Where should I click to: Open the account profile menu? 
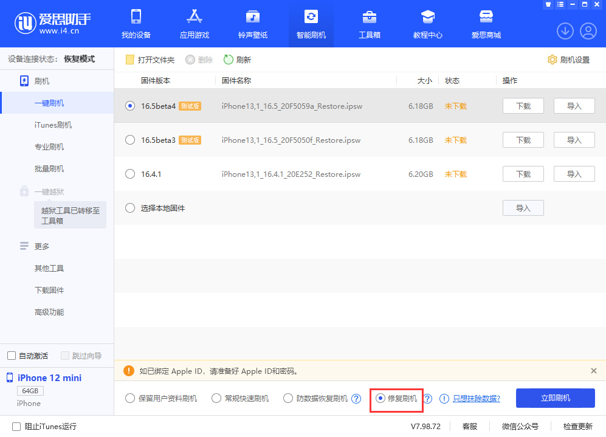(587, 30)
